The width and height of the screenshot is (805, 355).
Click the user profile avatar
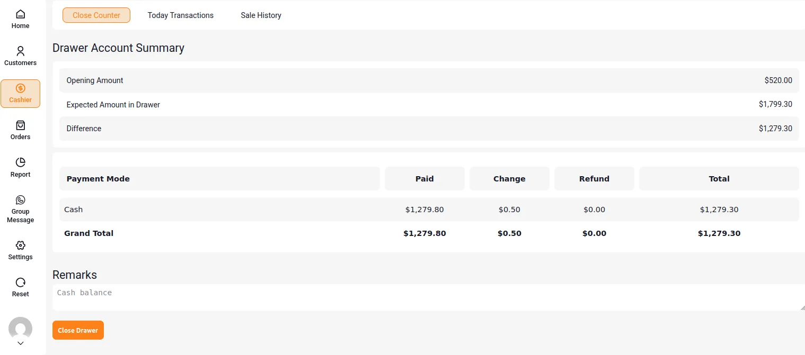20,328
